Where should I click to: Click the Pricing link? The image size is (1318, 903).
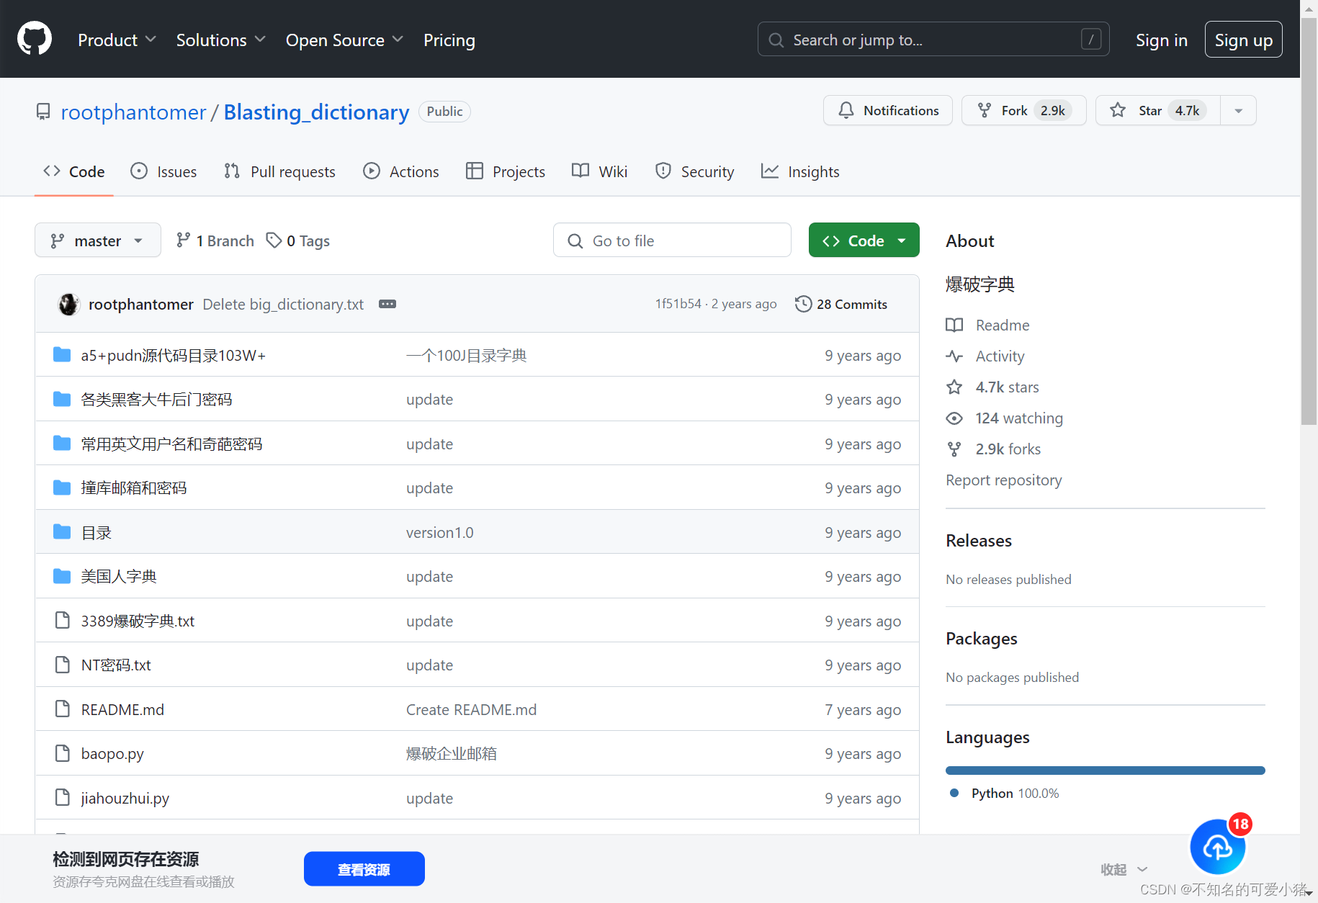coord(449,40)
